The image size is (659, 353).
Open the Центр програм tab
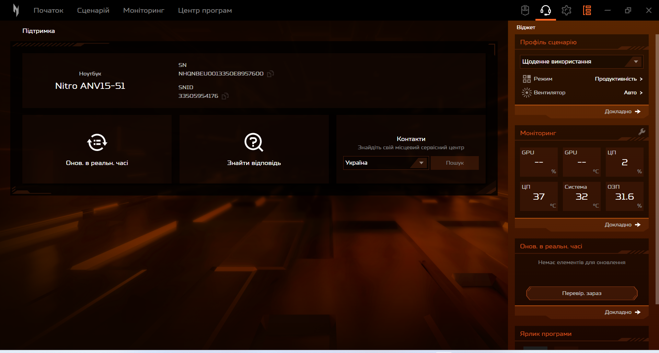[x=205, y=10]
